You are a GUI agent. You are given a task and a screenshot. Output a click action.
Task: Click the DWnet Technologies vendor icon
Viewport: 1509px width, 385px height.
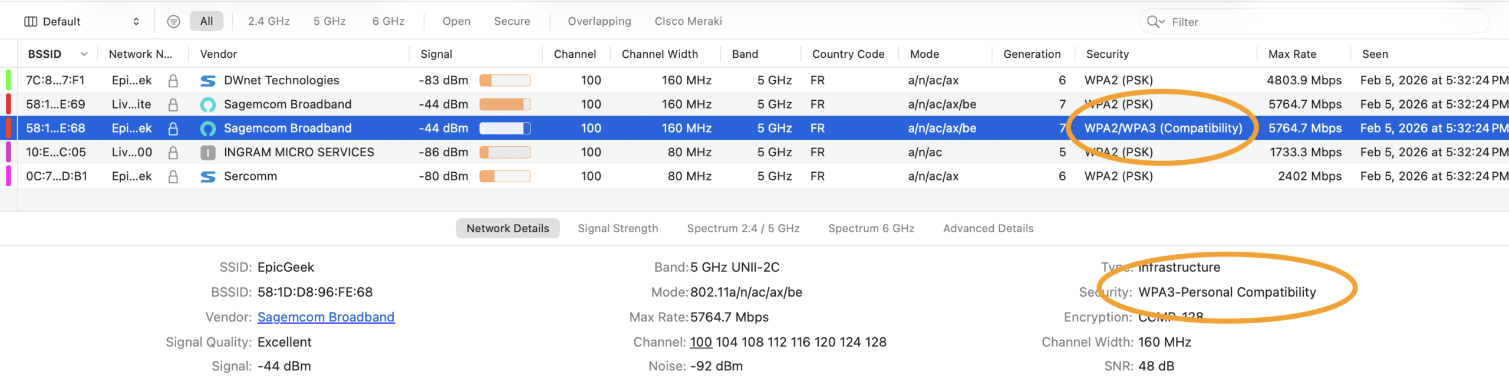point(207,81)
